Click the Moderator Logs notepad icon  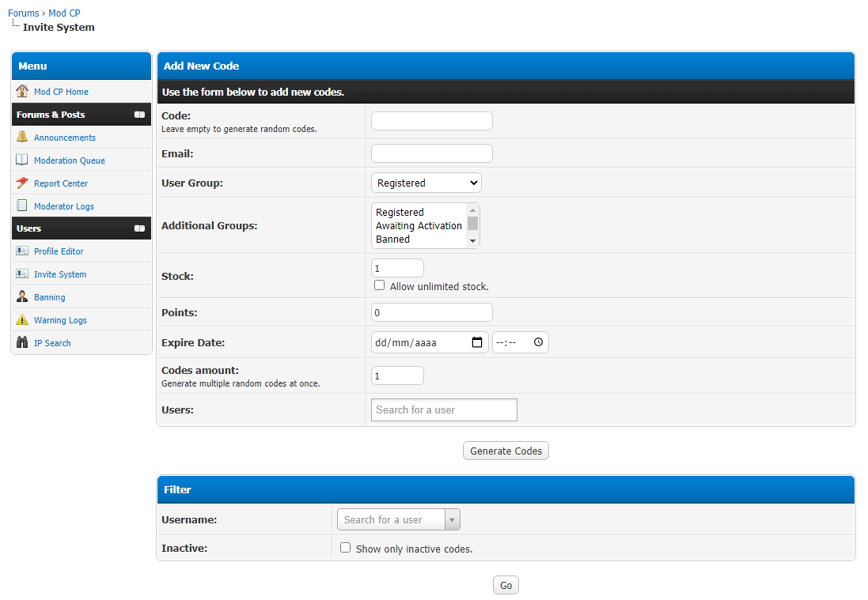tap(22, 206)
